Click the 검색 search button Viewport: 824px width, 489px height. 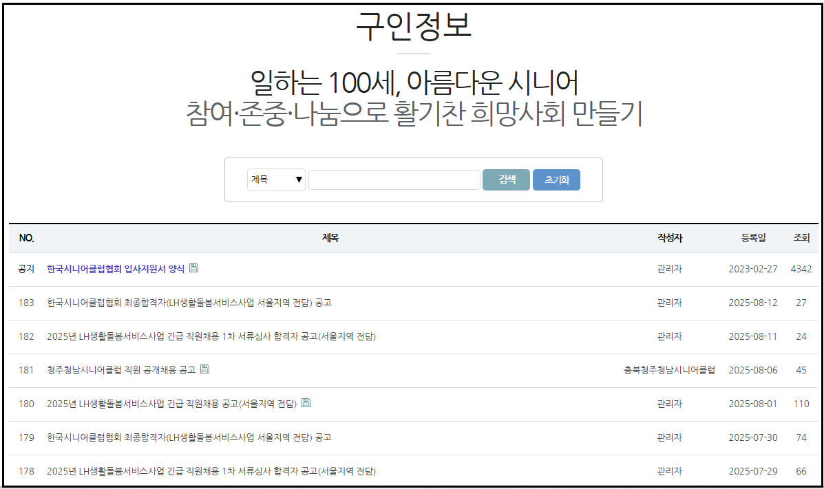506,180
